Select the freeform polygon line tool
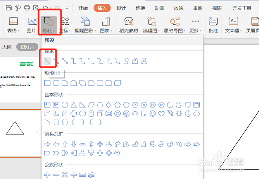Screen dimensions: 259x179 point(135,61)
